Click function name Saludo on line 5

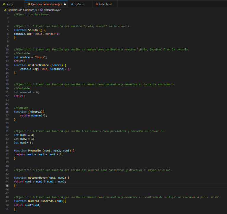pos(33,30)
